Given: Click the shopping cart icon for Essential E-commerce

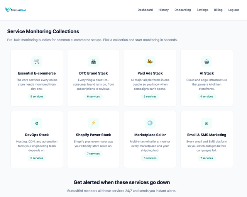Looking at the screenshot, I should coord(37,62).
